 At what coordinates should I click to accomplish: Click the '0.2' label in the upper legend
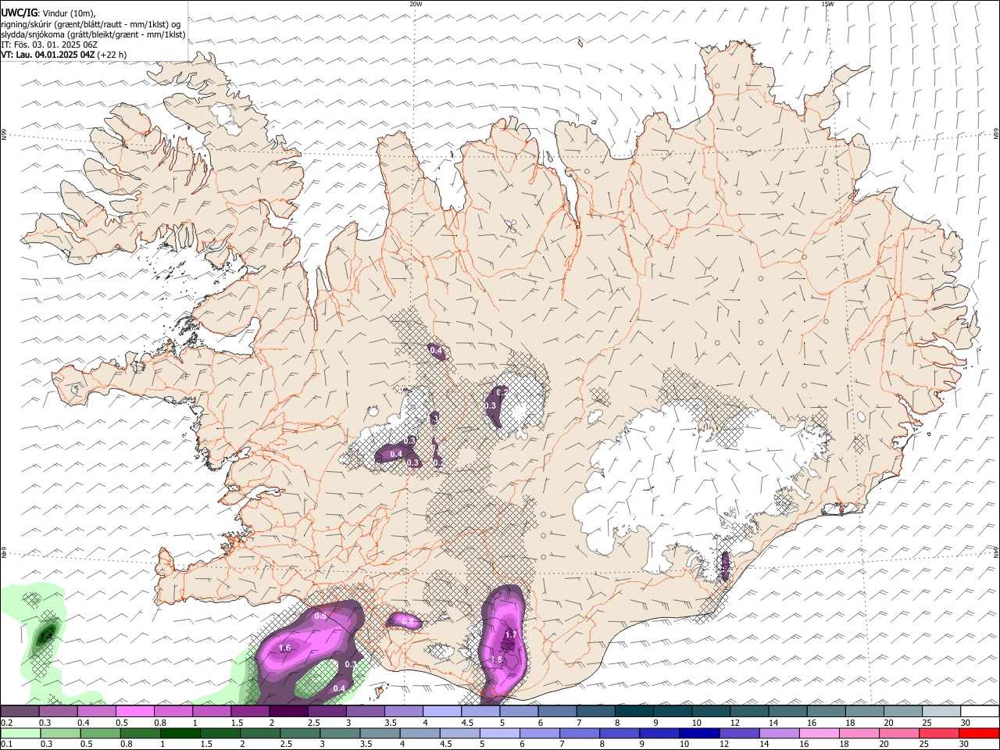point(6,723)
